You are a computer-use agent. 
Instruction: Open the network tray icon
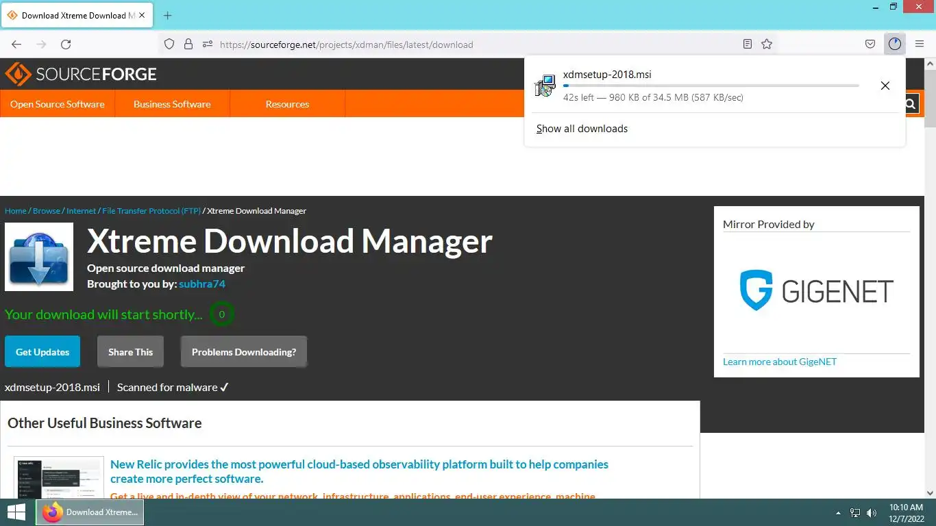pyautogui.click(x=855, y=513)
